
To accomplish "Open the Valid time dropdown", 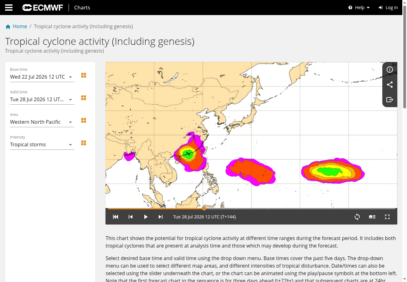I will tap(42, 99).
